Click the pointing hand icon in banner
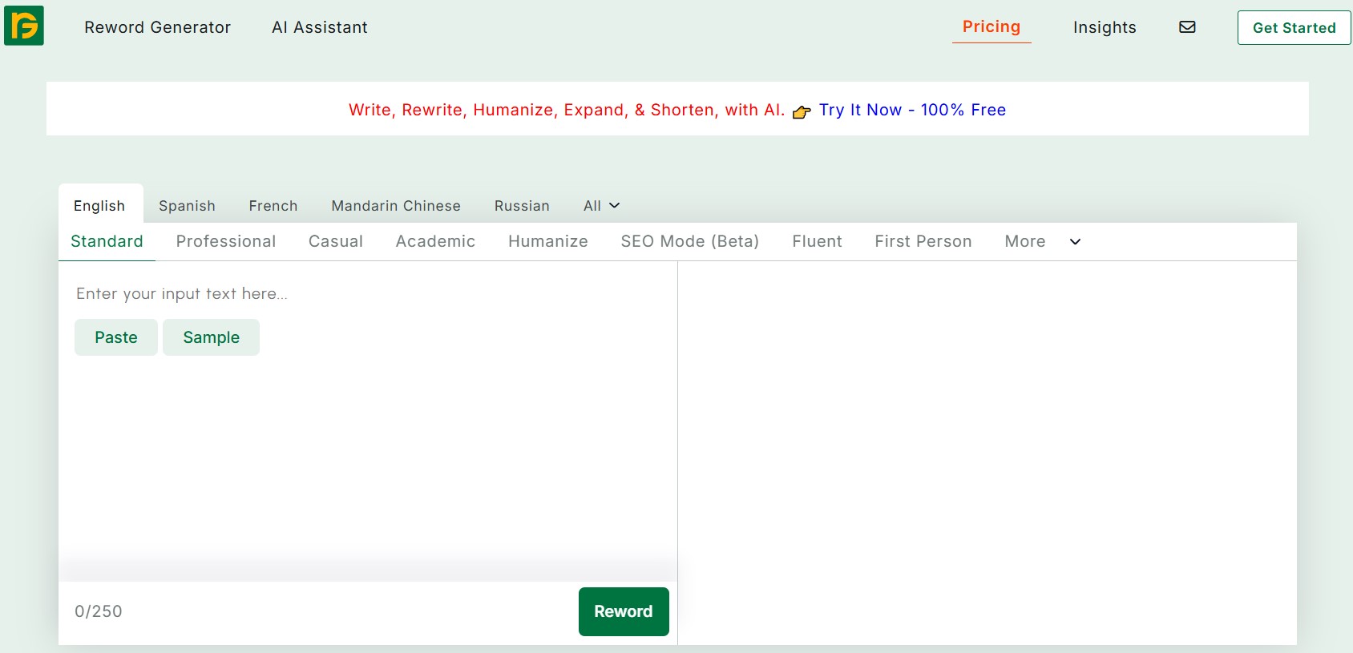The image size is (1353, 653). (x=802, y=112)
